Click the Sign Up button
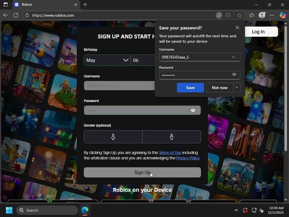Screen dimensions: 289x217 142,172
